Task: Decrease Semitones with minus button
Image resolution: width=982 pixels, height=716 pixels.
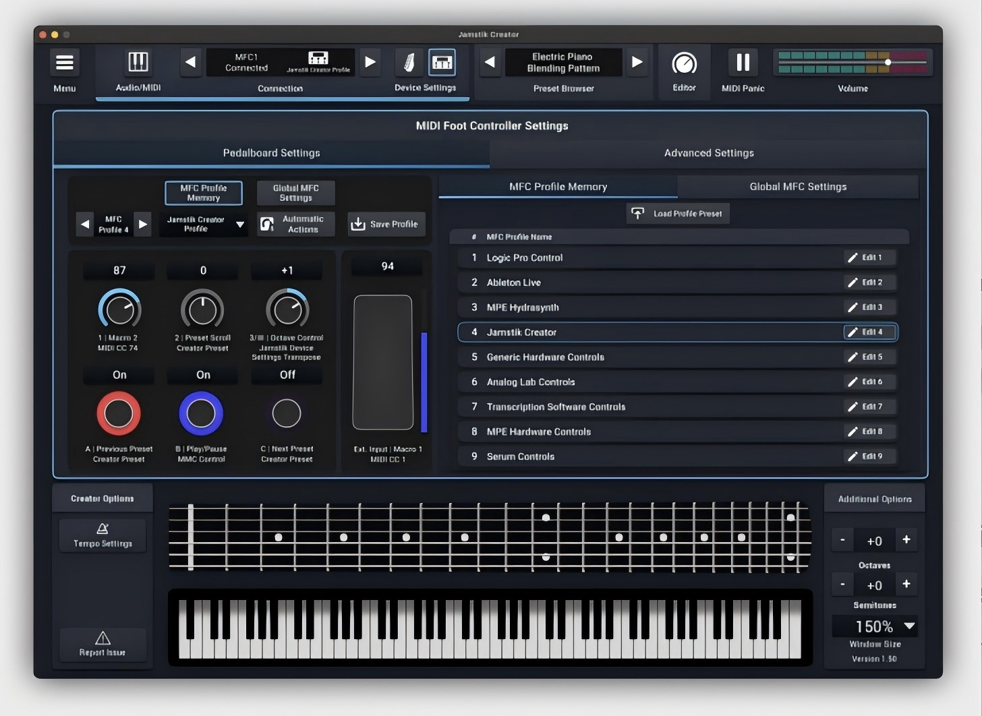Action: (842, 584)
